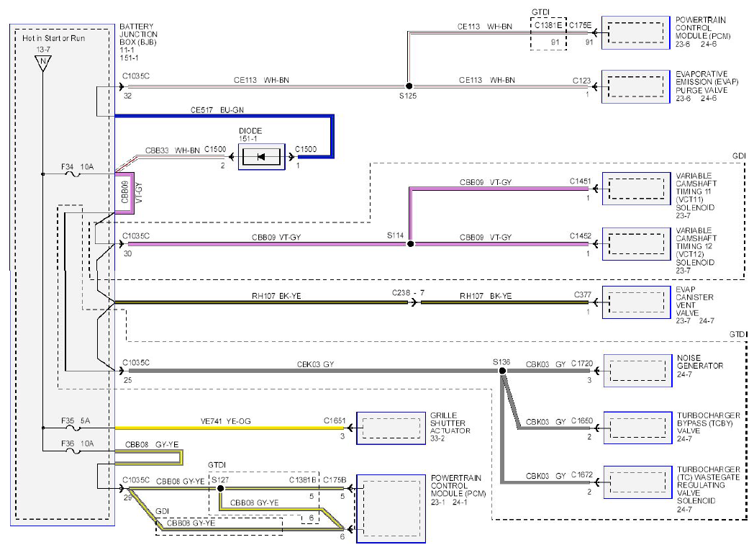Open the Turbocharger Bypass Valve component box
Viewport: 754px width, 550px height.
[637, 428]
